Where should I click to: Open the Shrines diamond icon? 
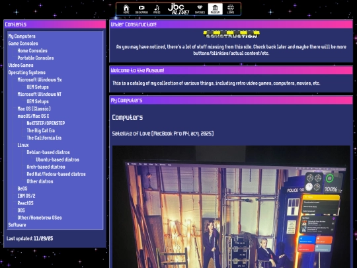click(200, 9)
